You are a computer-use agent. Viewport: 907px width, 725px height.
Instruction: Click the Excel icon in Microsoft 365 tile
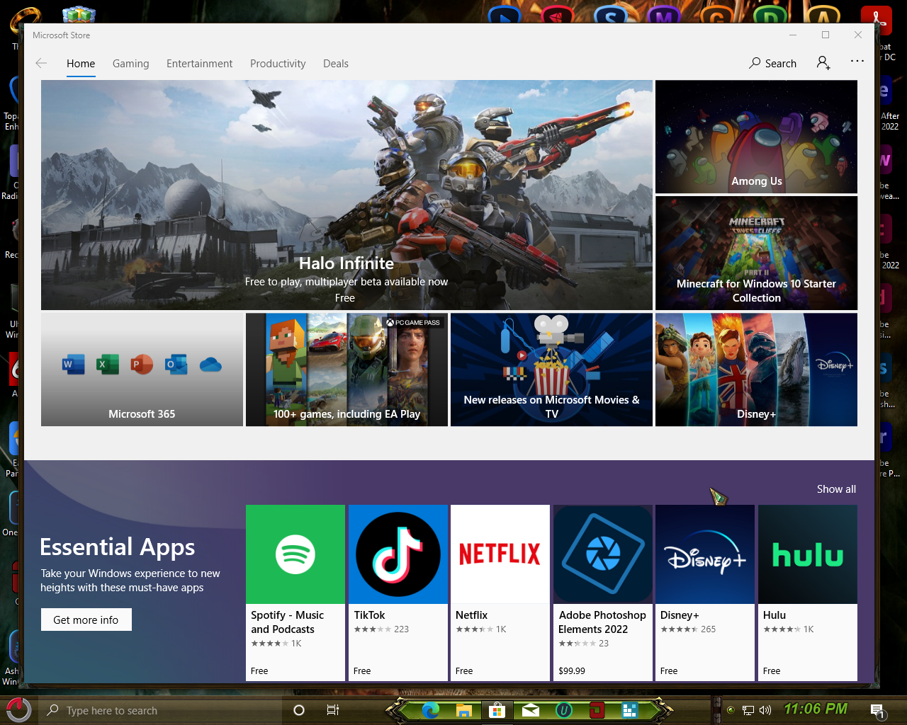pyautogui.click(x=108, y=365)
